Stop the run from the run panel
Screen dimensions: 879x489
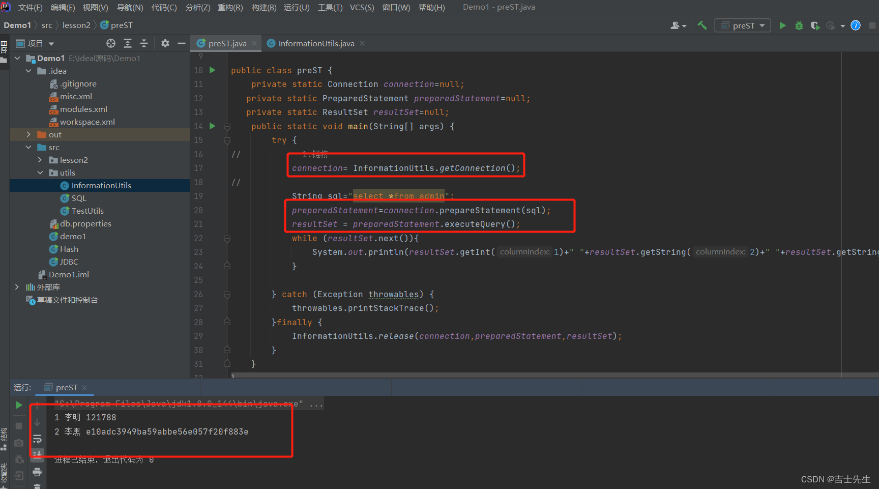point(19,425)
